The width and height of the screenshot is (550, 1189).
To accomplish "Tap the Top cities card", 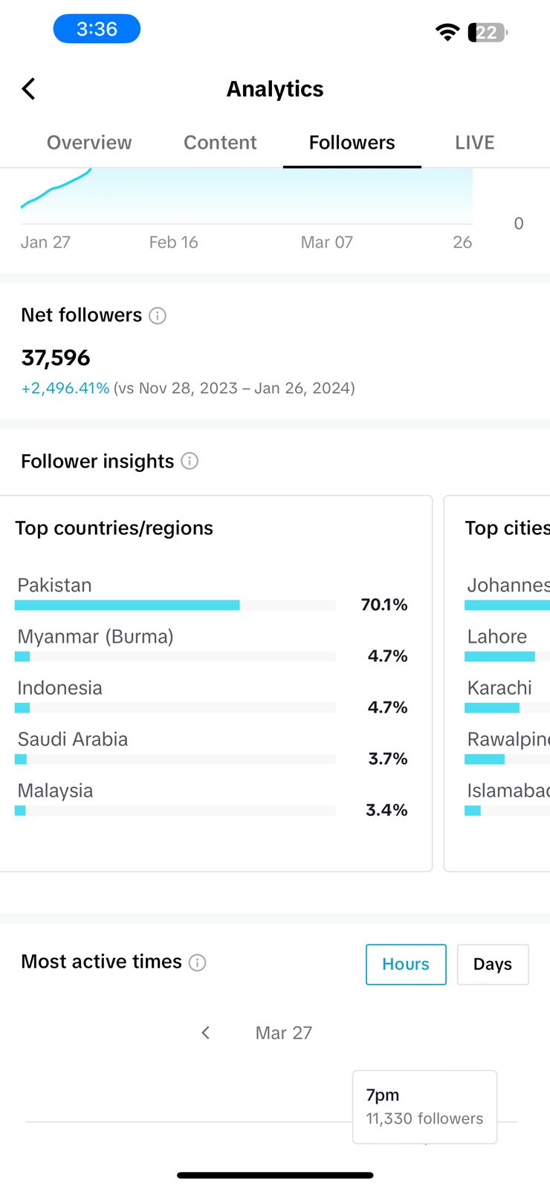I will pos(497,684).
